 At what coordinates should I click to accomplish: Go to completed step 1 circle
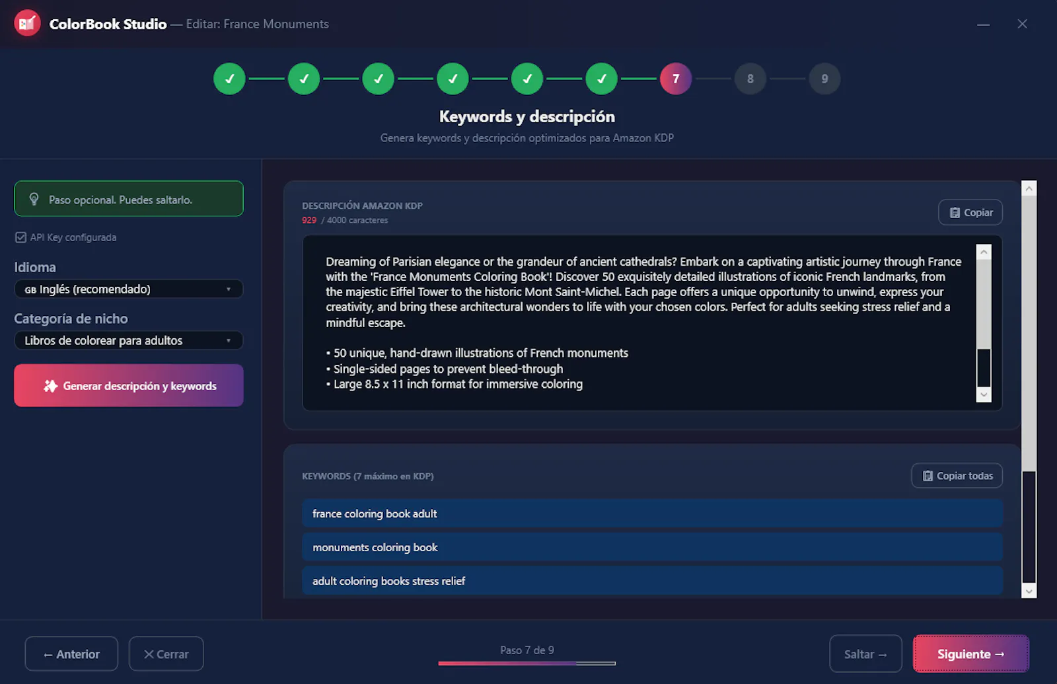tap(229, 79)
